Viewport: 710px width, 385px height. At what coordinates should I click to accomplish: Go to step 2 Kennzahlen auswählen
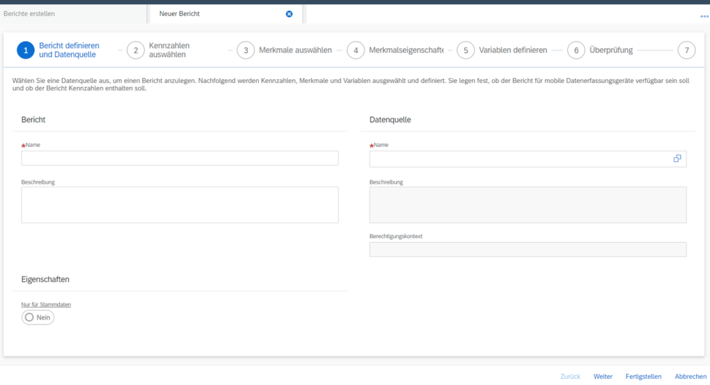158,50
